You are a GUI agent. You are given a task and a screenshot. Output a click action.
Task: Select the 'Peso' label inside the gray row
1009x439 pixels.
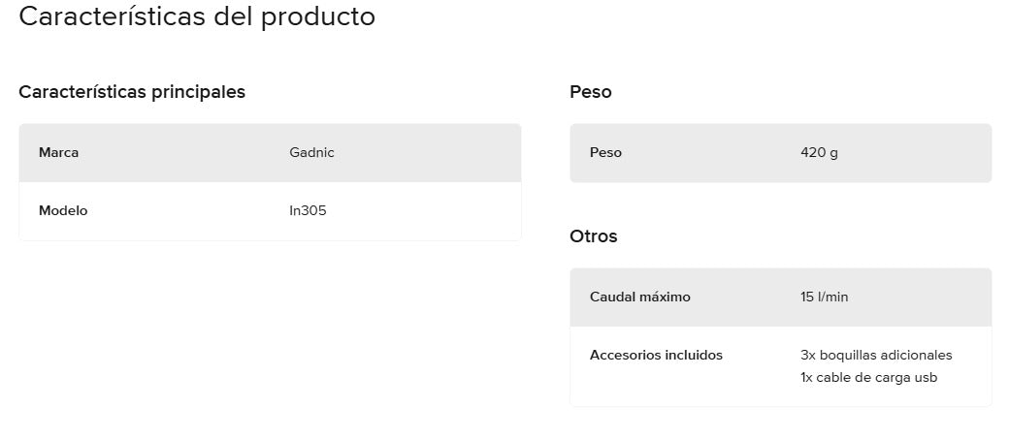coord(605,153)
